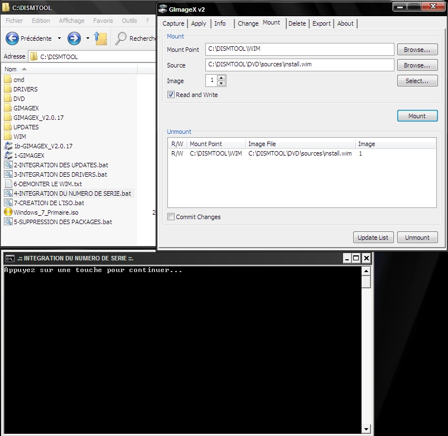This screenshot has width=448, height=436.
Task: Open the back button history dropdown arrow
Action: pos(60,38)
